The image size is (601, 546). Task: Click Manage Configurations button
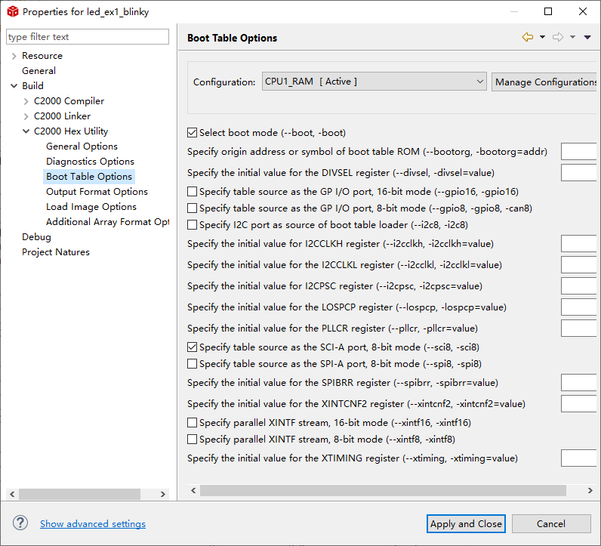(x=544, y=82)
